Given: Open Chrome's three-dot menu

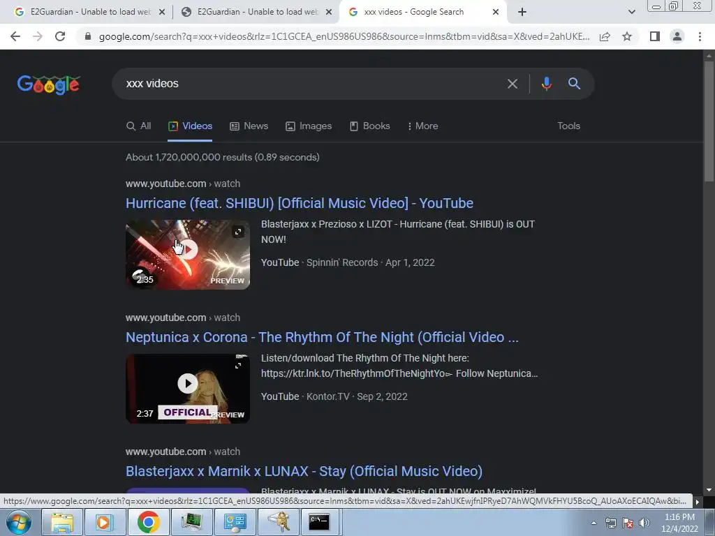Looking at the screenshot, I should (x=700, y=36).
